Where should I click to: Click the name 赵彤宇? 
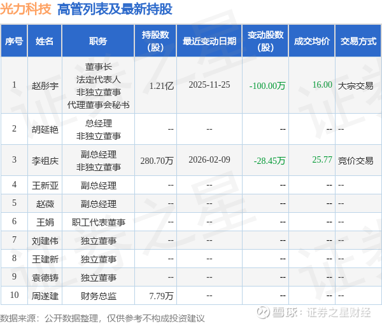45,86
